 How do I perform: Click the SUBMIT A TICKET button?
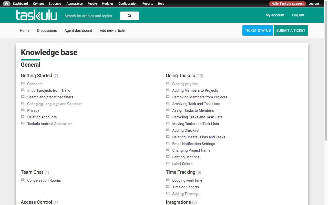pyautogui.click(x=291, y=30)
